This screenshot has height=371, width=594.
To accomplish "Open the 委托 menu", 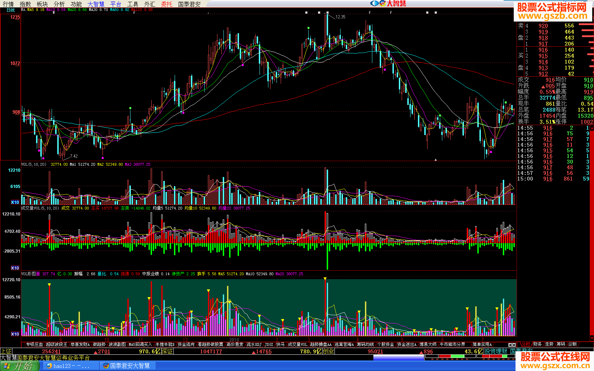I will coord(167,4).
